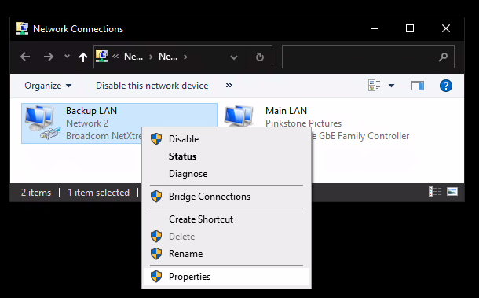The image size is (479, 298).
Task: Click the Change your view icon
Action: tap(375, 86)
